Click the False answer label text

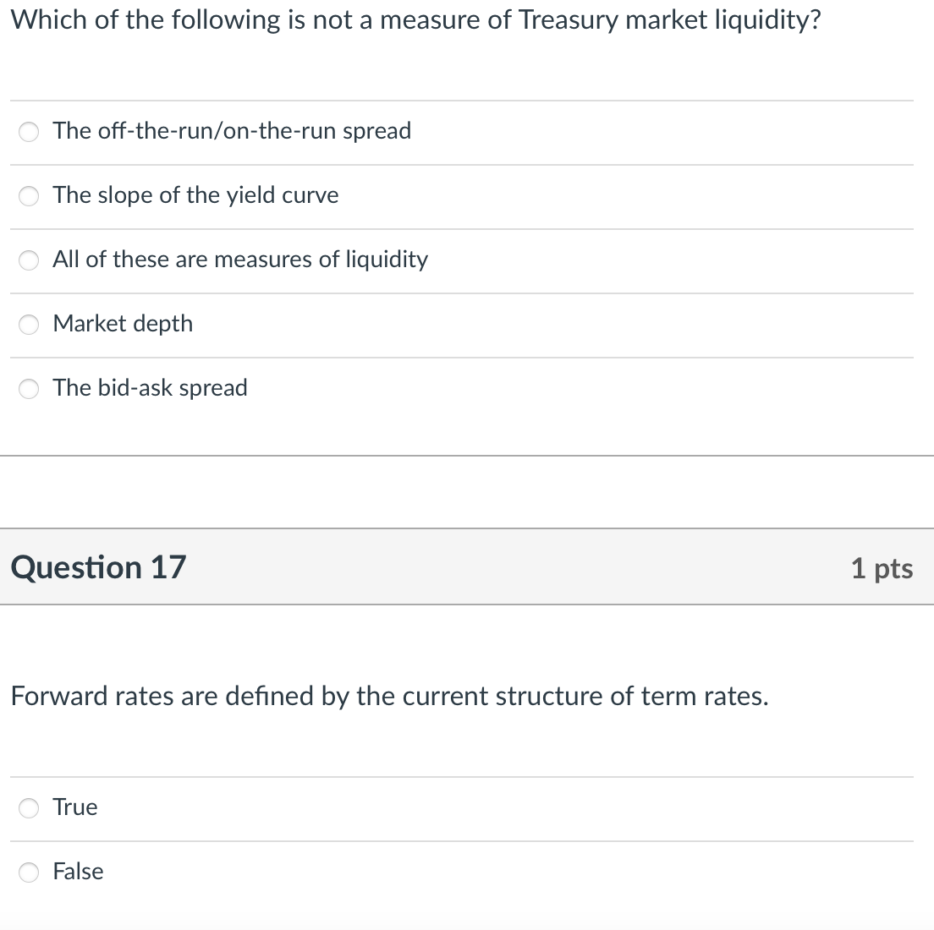coord(78,871)
